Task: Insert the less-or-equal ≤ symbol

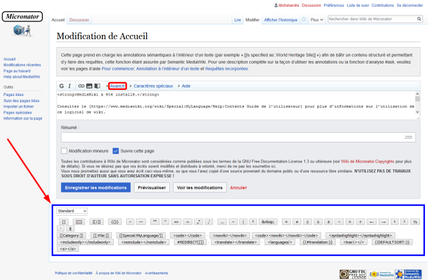Action: pyautogui.click(x=308, y=222)
